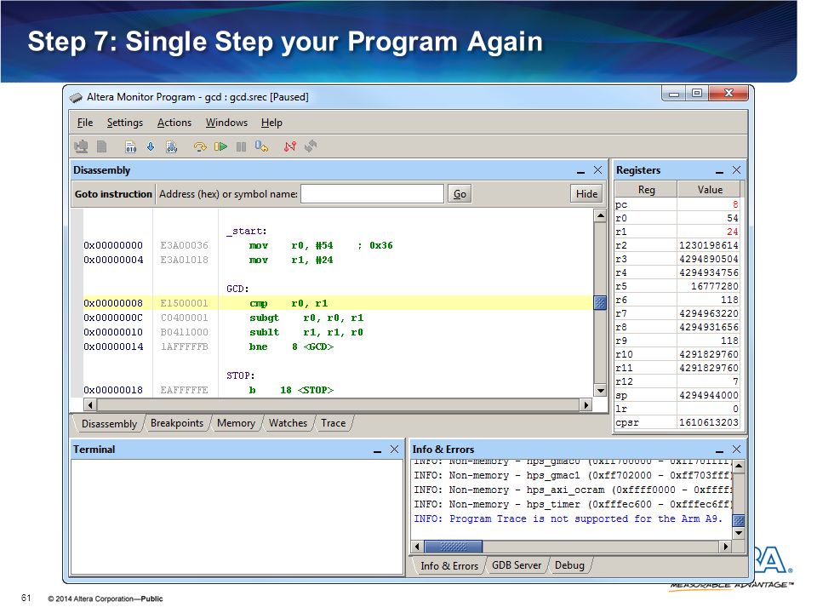Screen dimensions: 817x613
Task: Minimize the Terminal panel
Action: (x=377, y=450)
